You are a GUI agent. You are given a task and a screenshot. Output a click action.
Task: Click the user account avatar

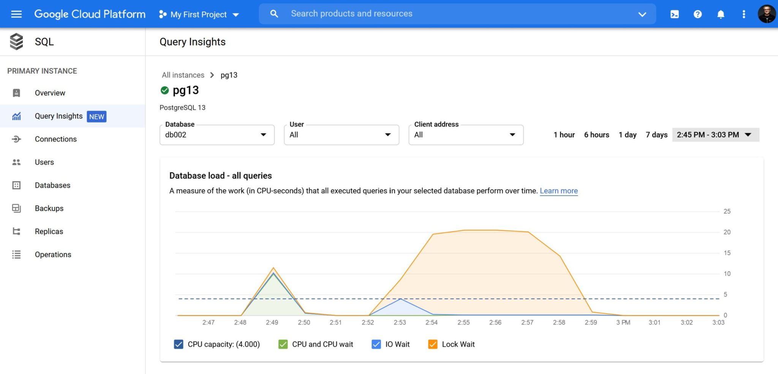[x=767, y=14]
